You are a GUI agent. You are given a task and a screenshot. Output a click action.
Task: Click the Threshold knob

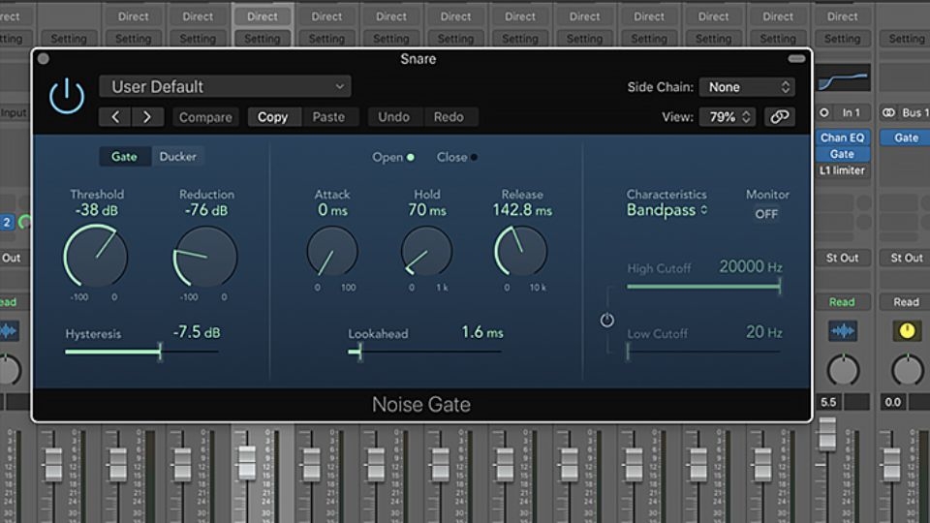[x=96, y=256]
